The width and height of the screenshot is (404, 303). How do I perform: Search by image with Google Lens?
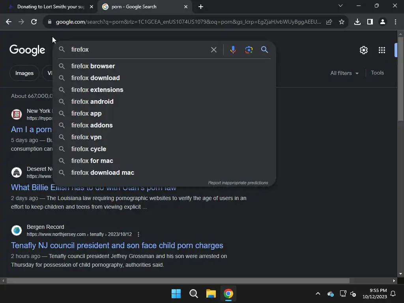point(249,50)
